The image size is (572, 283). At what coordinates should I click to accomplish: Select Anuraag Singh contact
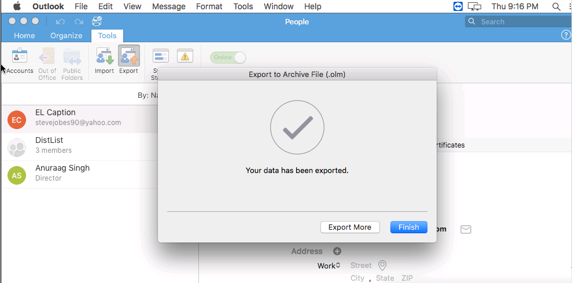(80, 175)
